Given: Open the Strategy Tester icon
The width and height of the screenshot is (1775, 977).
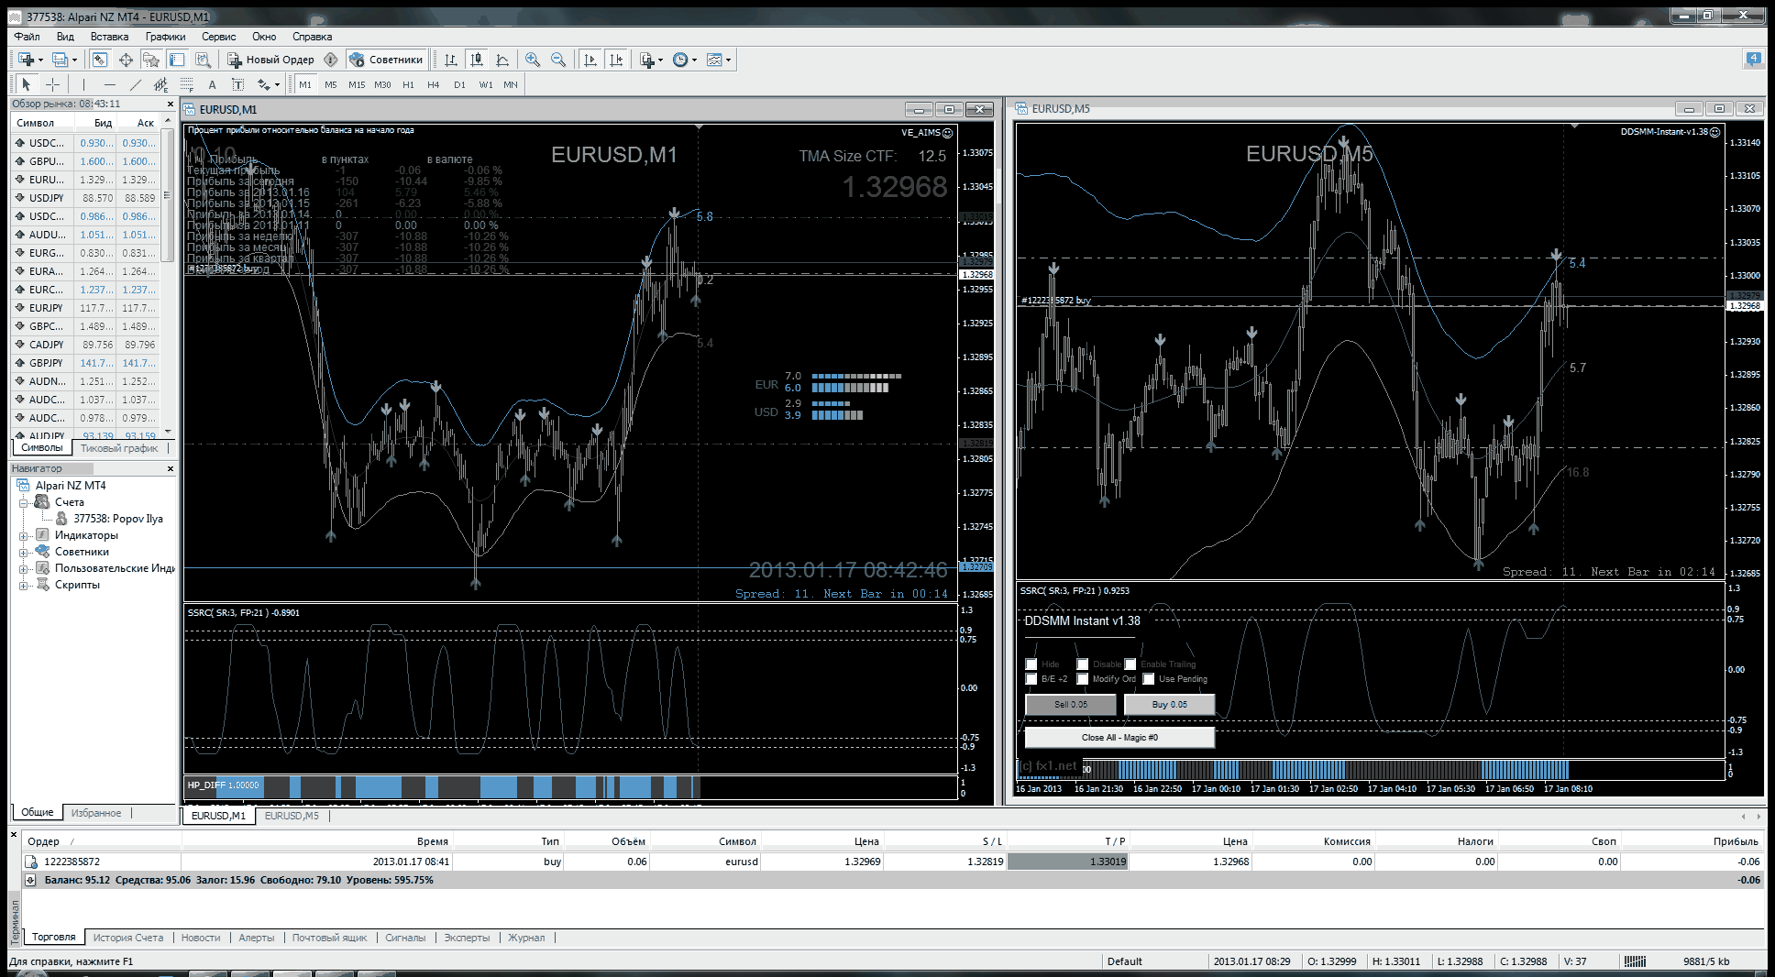Looking at the screenshot, I should click(x=203, y=60).
